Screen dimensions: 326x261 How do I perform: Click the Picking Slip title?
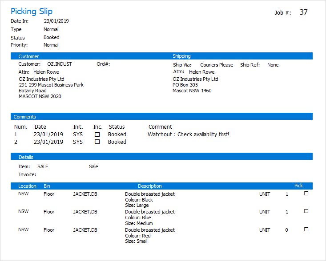tap(32, 11)
